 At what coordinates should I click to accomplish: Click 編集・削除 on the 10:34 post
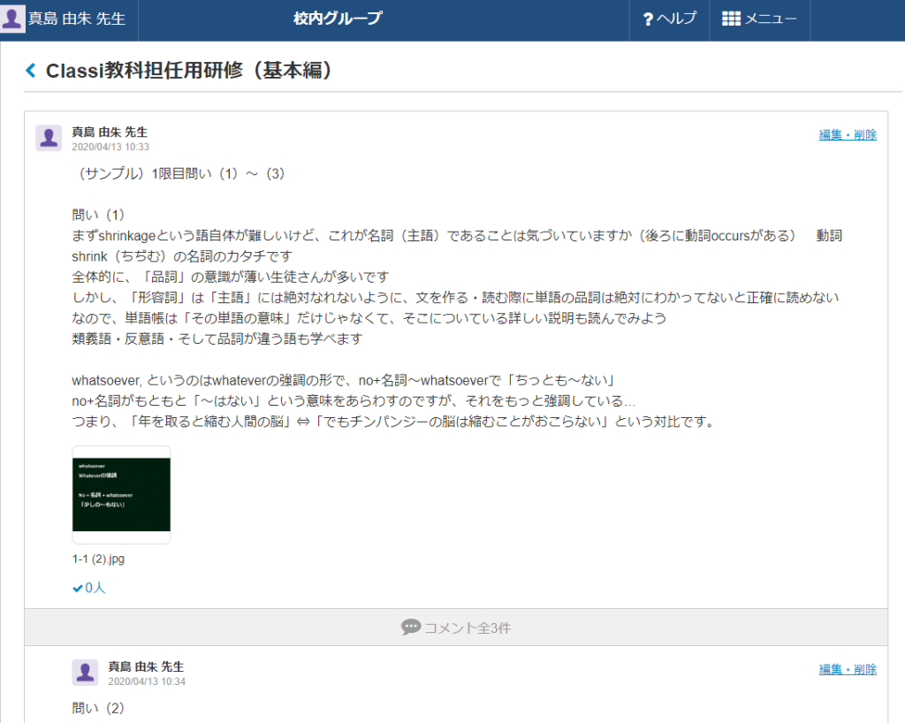click(847, 669)
